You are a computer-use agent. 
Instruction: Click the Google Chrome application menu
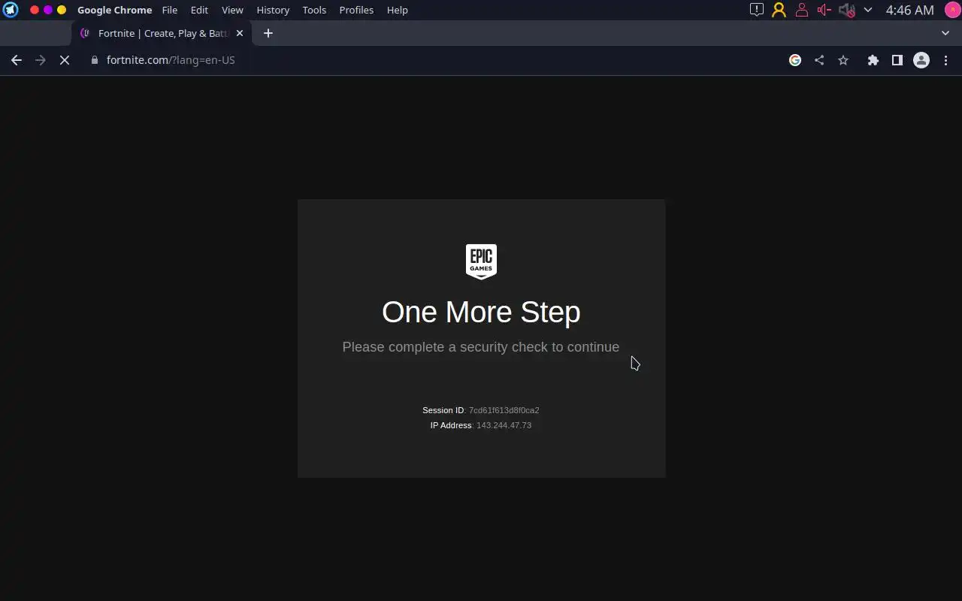pos(114,10)
